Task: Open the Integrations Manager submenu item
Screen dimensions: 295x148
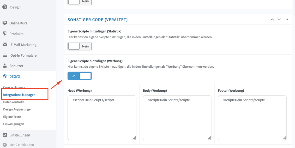Action: 19,95
